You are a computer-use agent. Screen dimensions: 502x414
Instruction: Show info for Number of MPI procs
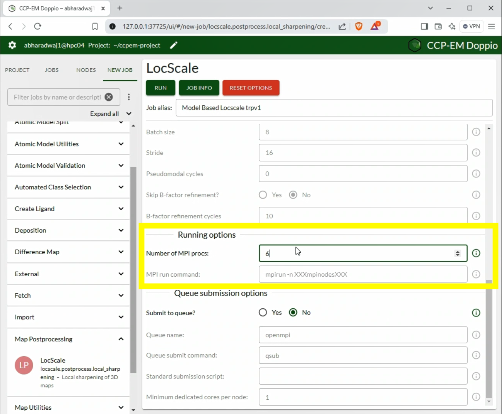click(x=476, y=253)
